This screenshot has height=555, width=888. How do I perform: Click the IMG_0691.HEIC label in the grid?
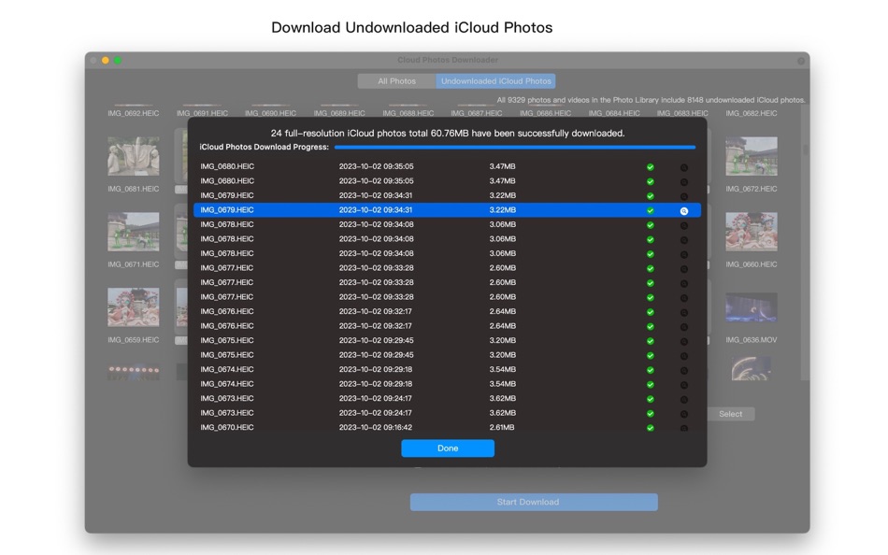(202, 113)
